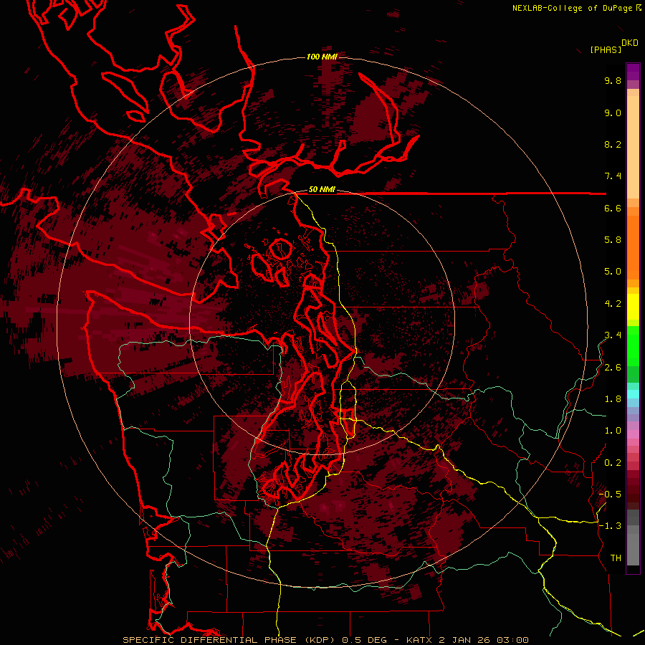
Task: Pick the cyan segment of the color bar
Action: tap(633, 394)
